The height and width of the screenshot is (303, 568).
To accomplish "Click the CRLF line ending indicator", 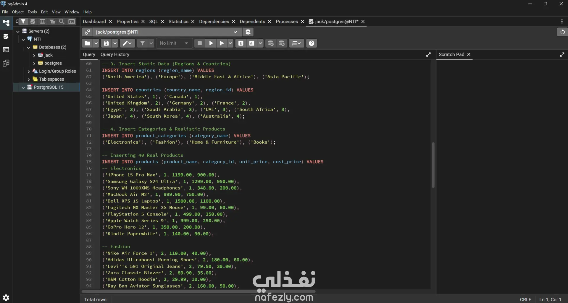I will (525, 299).
